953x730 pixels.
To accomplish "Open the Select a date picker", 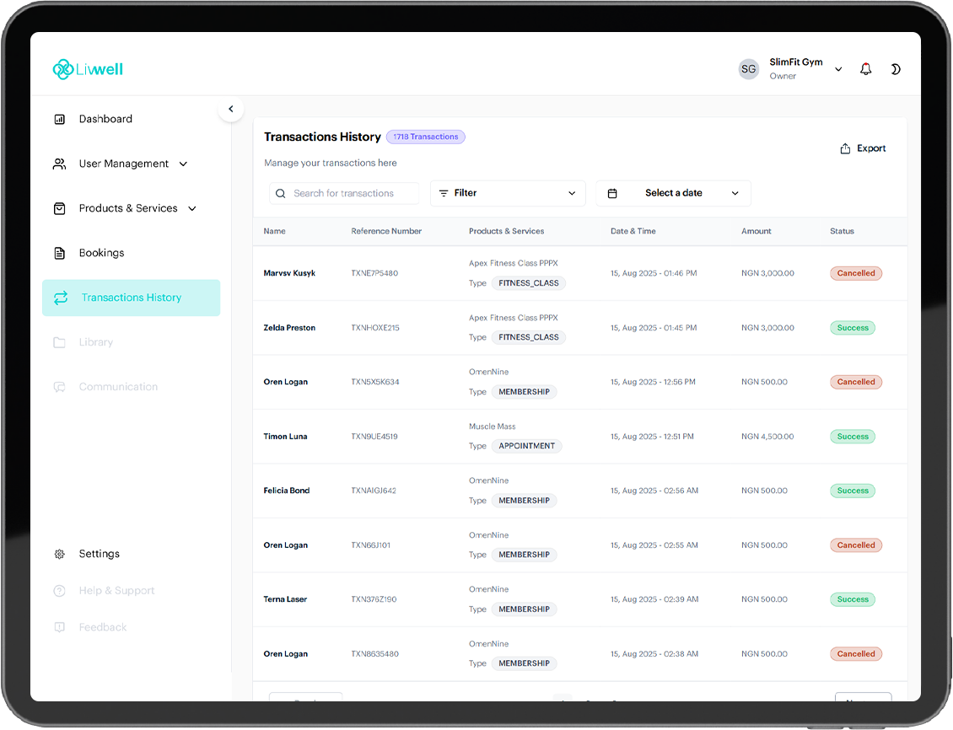I will coord(673,193).
